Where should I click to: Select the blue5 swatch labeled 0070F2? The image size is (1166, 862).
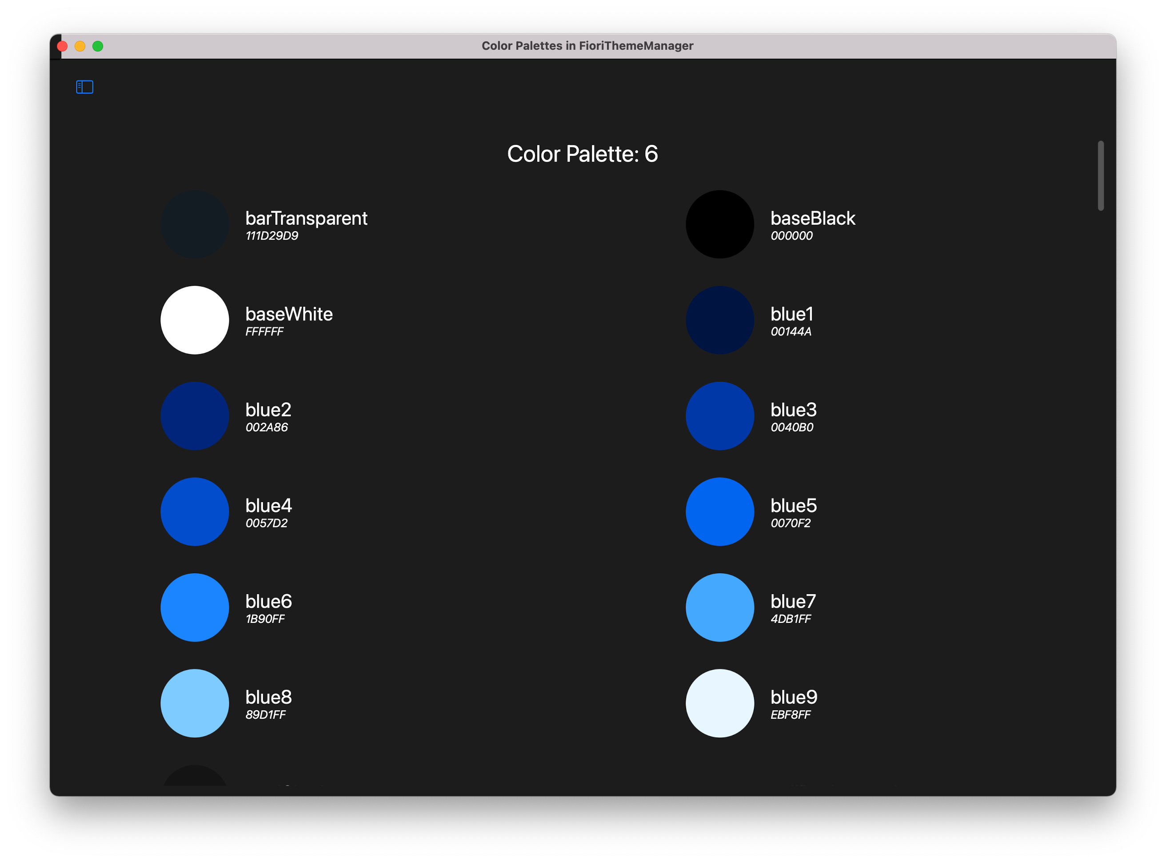tap(719, 512)
